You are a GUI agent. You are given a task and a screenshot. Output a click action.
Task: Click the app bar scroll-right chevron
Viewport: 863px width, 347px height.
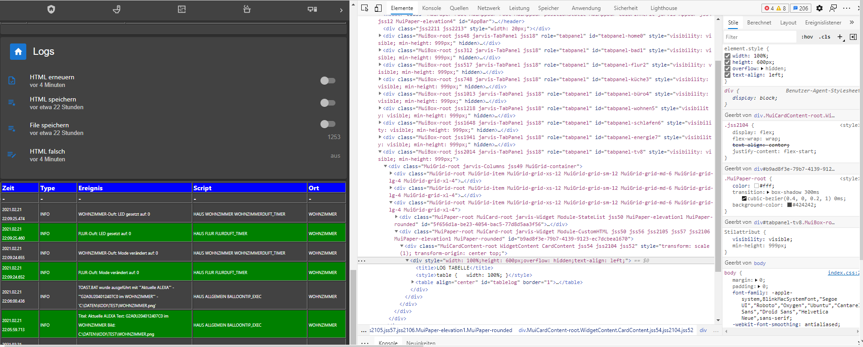tap(341, 10)
